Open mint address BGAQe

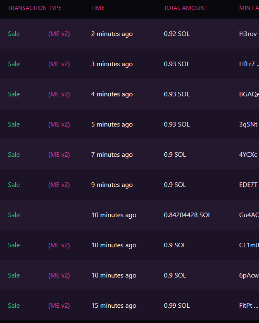pyautogui.click(x=249, y=94)
